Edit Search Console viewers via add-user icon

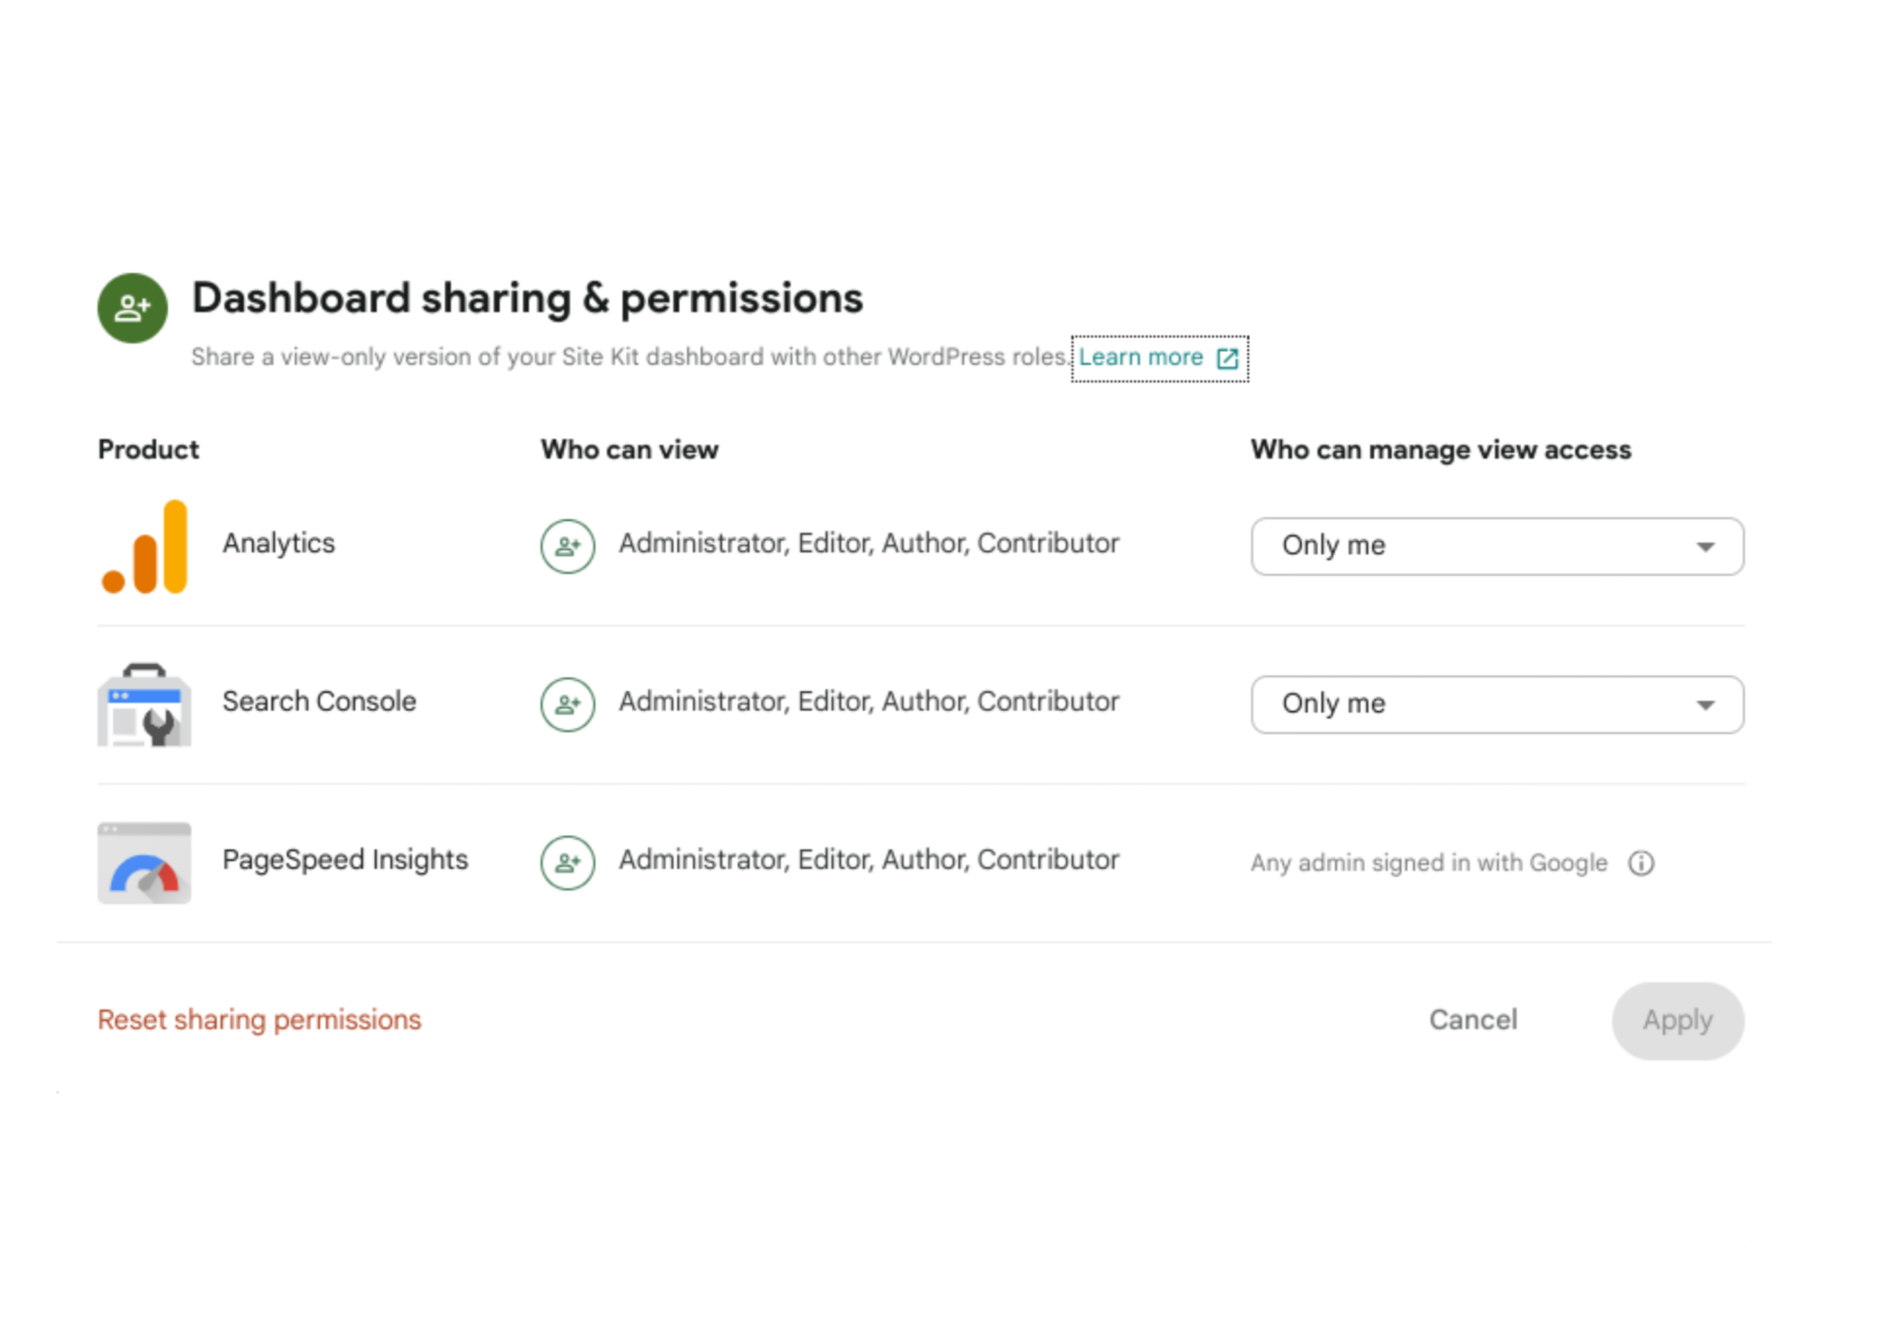pos(567,705)
